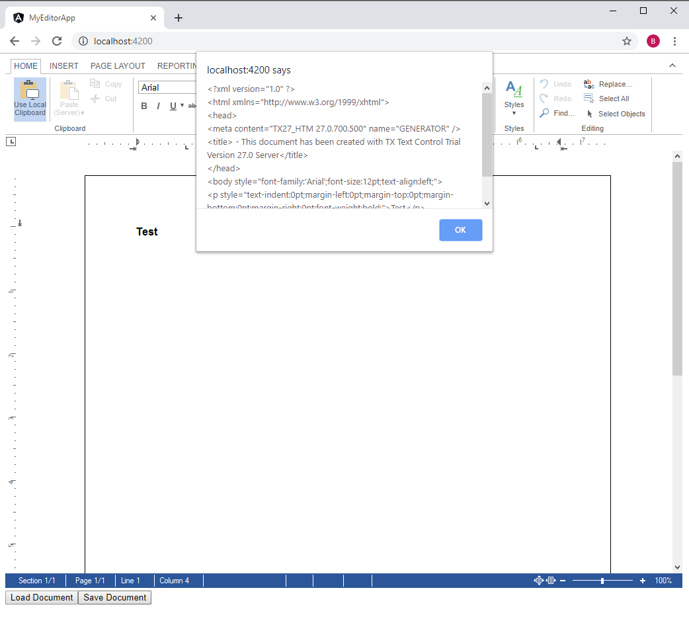Screen dimensions: 689x619
Task: Collapse the ribbon with the chevron
Action: pos(672,65)
